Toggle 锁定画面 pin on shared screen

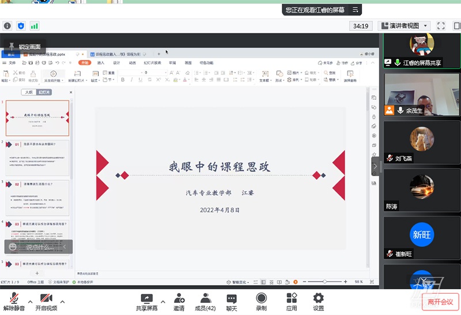tap(24, 47)
